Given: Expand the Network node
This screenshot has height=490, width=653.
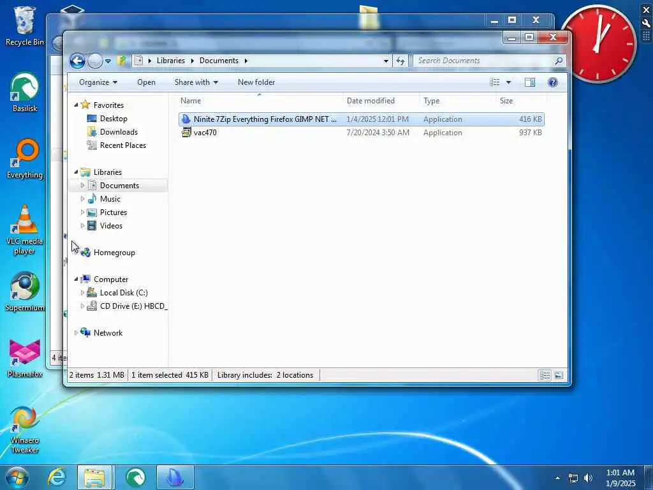Looking at the screenshot, I should click(x=77, y=333).
